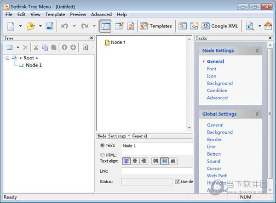Image resolution: width=276 pixels, height=203 pixels.
Task: Select Node 1 in the Tree panel
Action: pyautogui.click(x=34, y=65)
